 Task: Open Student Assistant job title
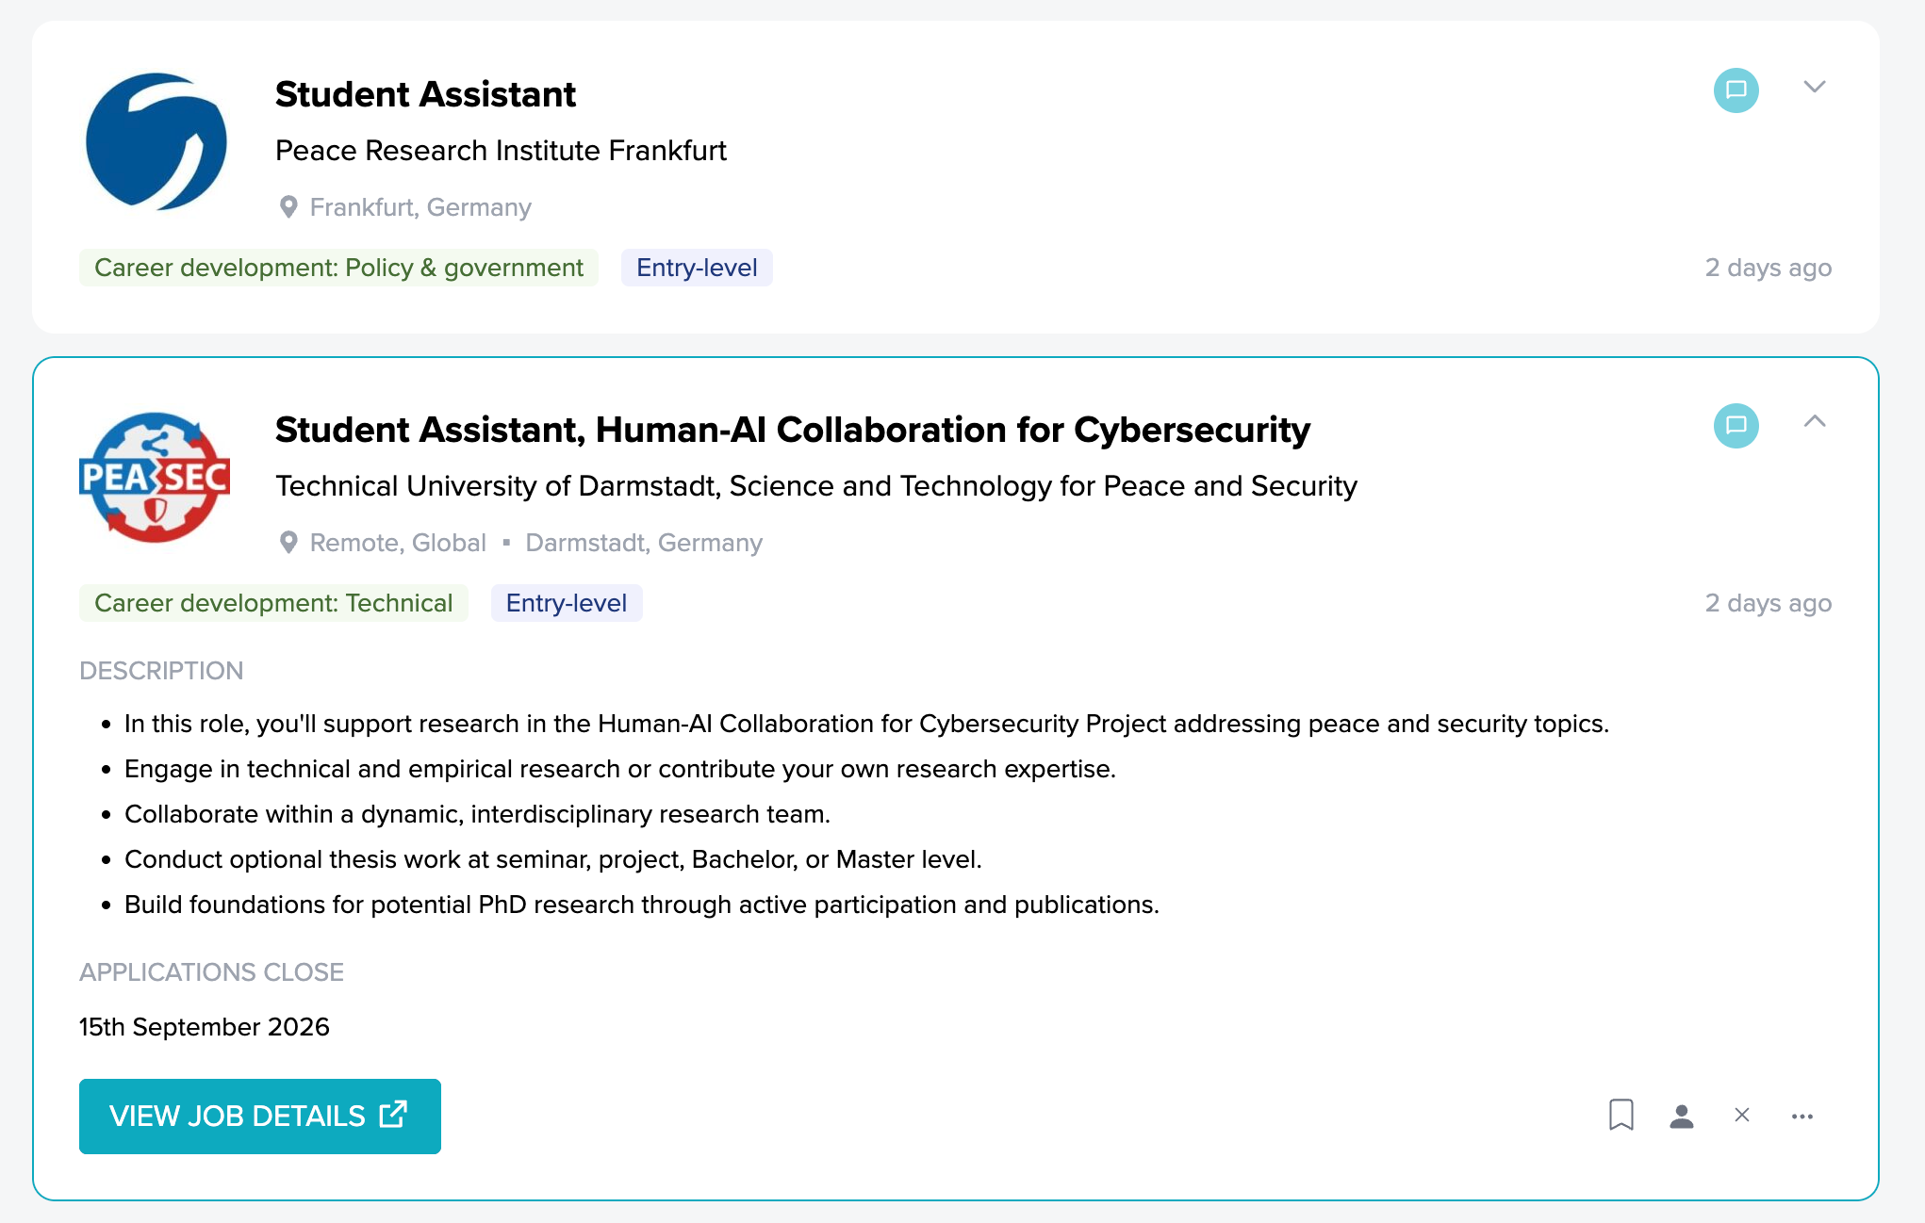click(425, 94)
